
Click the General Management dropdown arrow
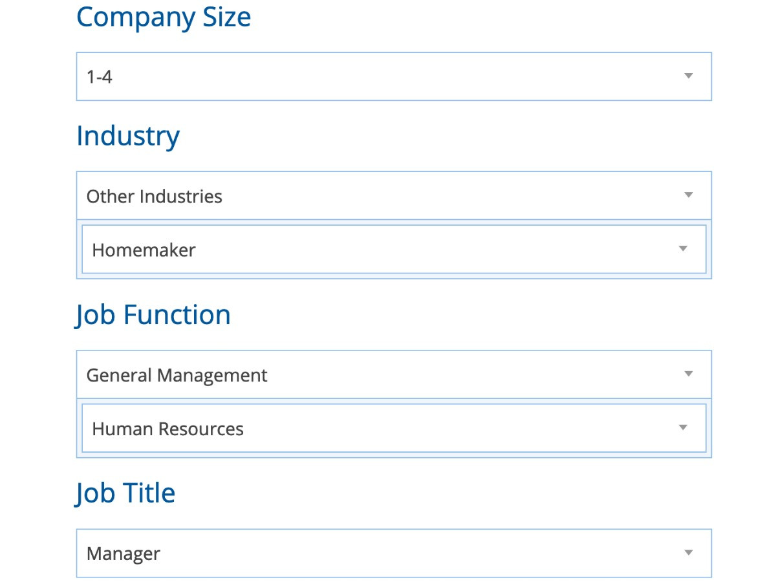[689, 374]
